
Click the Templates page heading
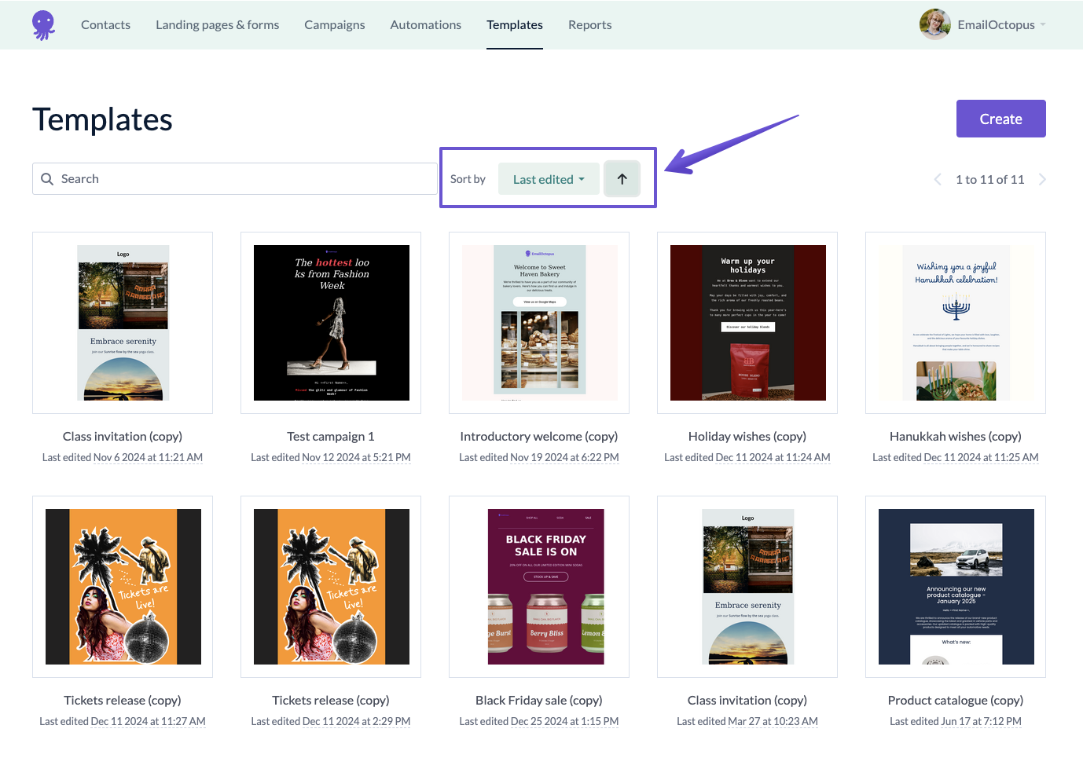pos(102,119)
